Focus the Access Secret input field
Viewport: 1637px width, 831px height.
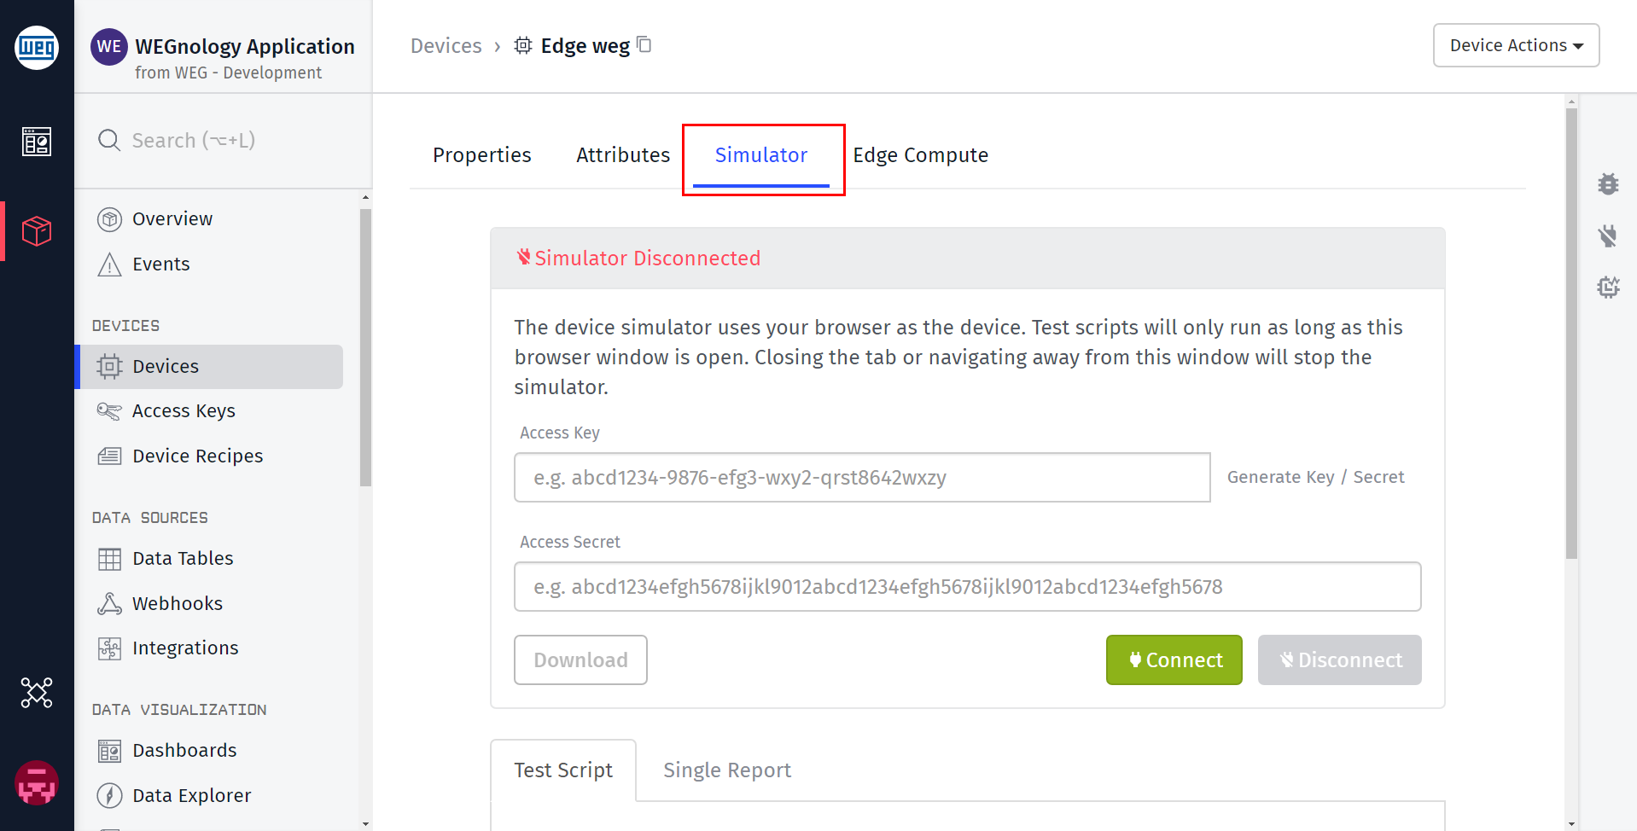coord(967,586)
